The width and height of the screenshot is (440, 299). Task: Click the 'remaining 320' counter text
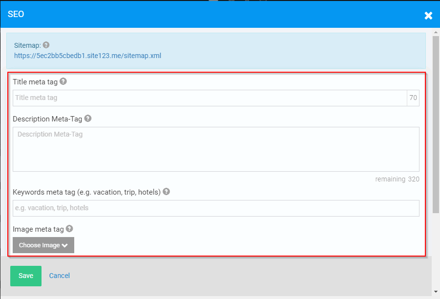click(397, 179)
